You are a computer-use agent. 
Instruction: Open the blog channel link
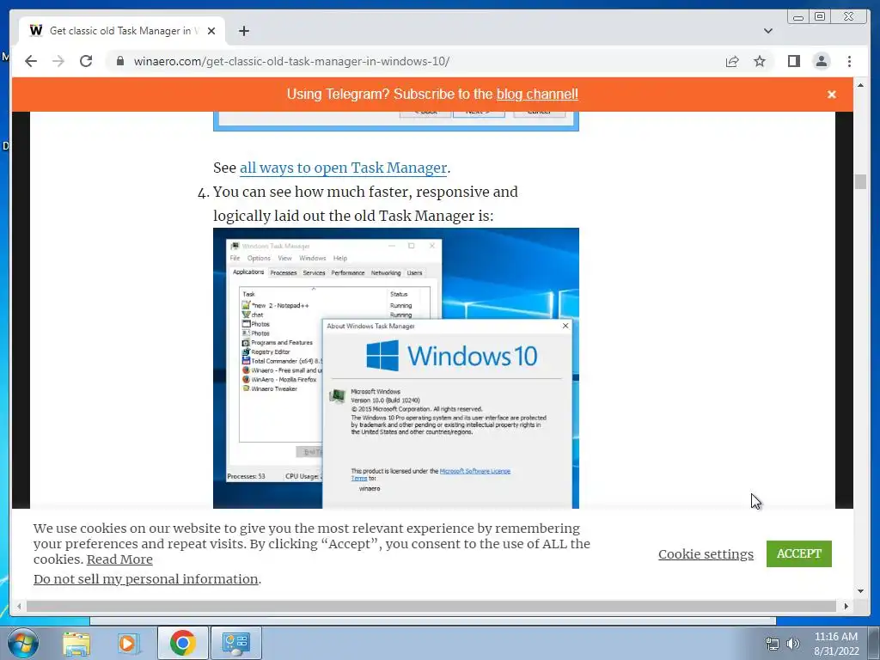tap(537, 95)
